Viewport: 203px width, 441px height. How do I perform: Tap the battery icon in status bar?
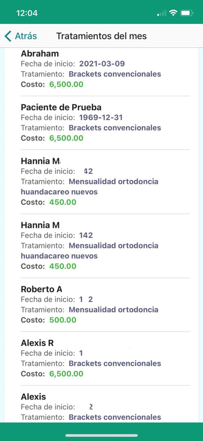point(187,13)
